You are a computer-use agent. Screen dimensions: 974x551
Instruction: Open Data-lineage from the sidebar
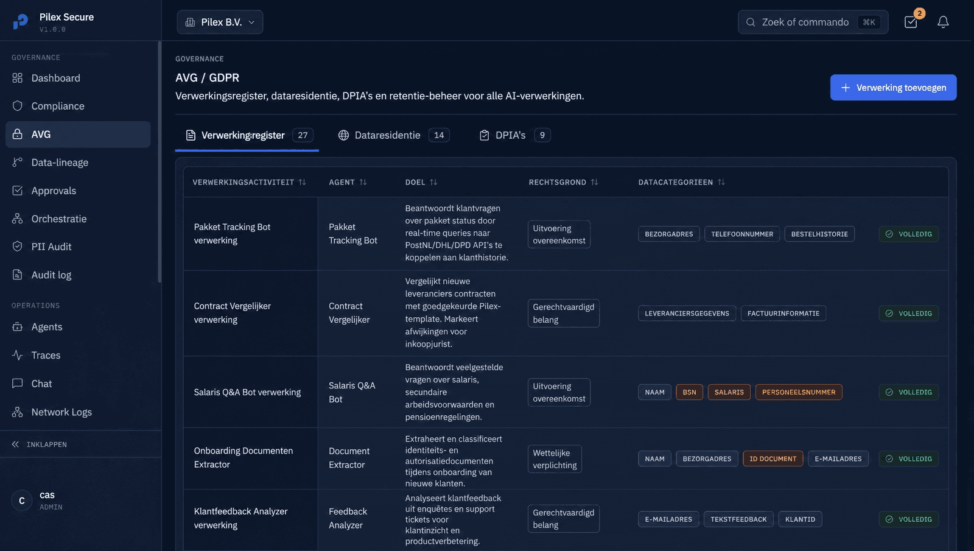coord(78,163)
